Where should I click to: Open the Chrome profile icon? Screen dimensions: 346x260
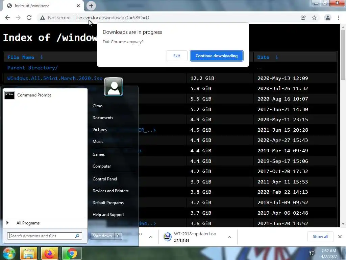click(328, 18)
